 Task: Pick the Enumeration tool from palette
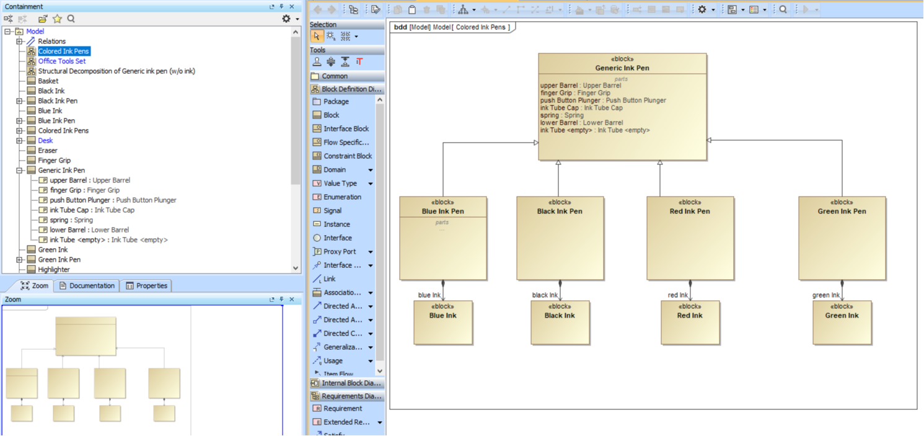tap(342, 197)
